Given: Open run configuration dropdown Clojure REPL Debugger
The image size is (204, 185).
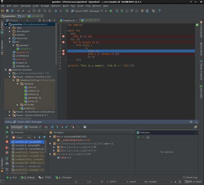Looking at the screenshot, I should pos(87,11).
